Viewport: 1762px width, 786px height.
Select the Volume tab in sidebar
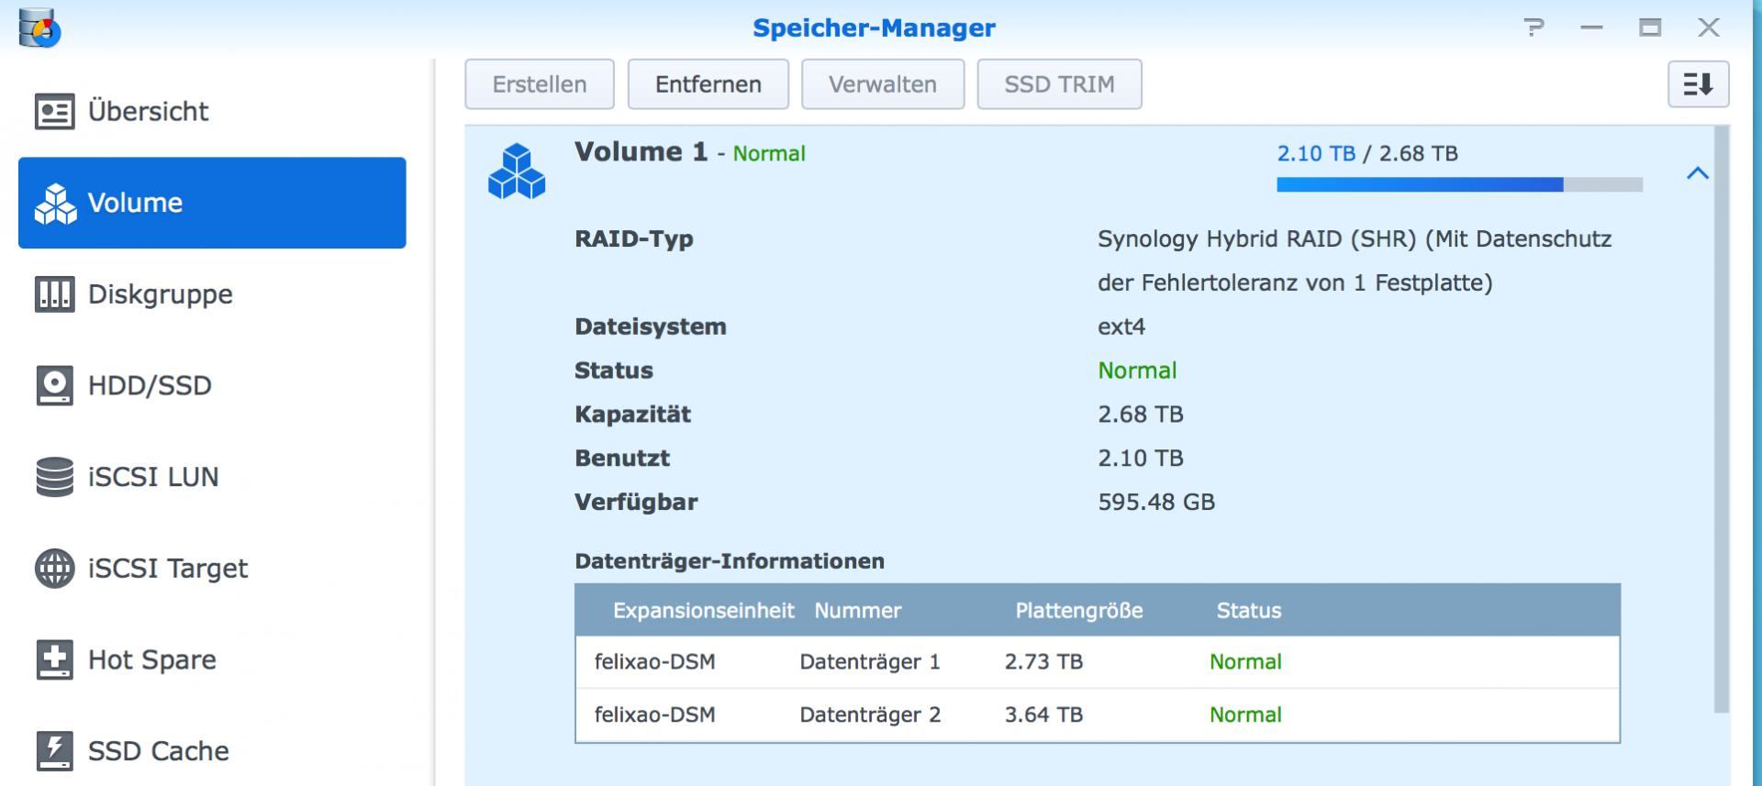click(x=212, y=203)
